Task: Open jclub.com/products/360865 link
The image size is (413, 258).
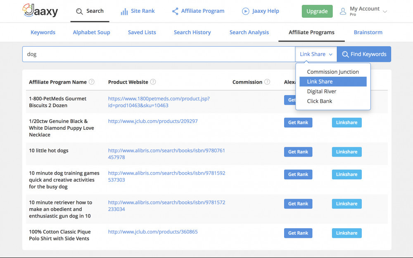Action: pyautogui.click(x=153, y=232)
